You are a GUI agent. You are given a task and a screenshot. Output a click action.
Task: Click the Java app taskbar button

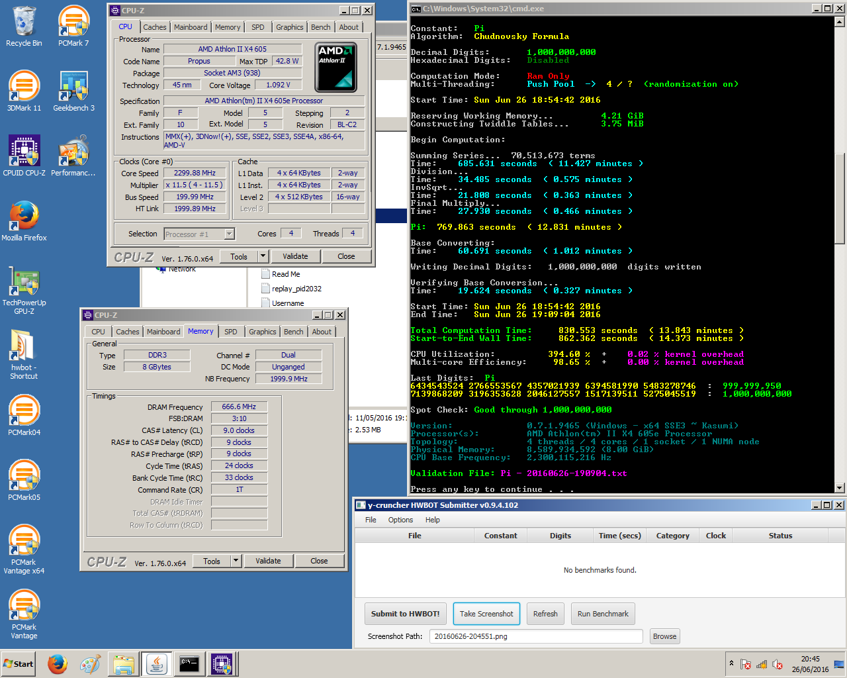point(156,664)
